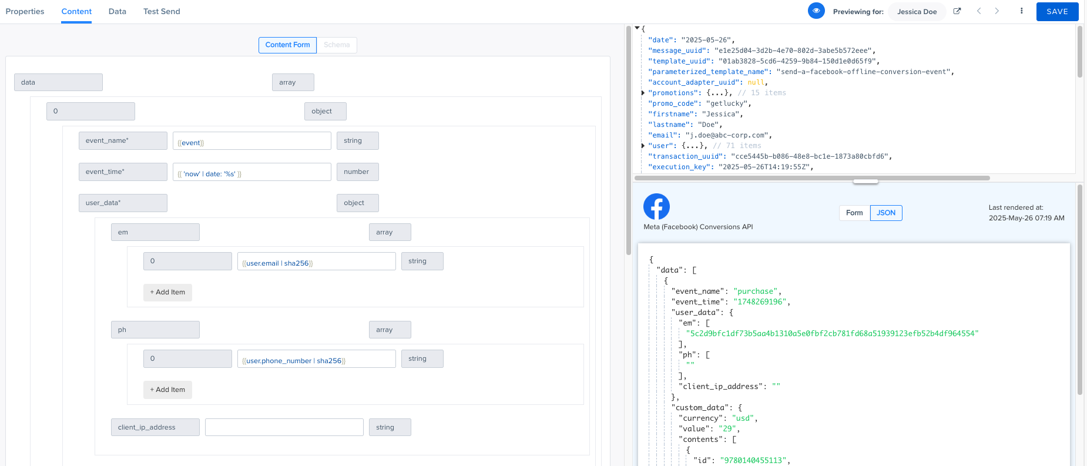
Task: Open the Test Send tab
Action: click(162, 11)
